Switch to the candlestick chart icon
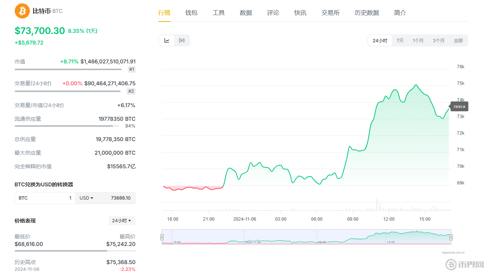This screenshot has height=275, width=488. (x=182, y=40)
